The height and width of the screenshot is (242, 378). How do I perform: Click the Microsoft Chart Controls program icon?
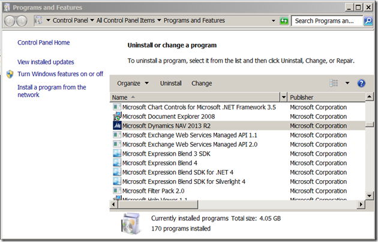click(117, 107)
